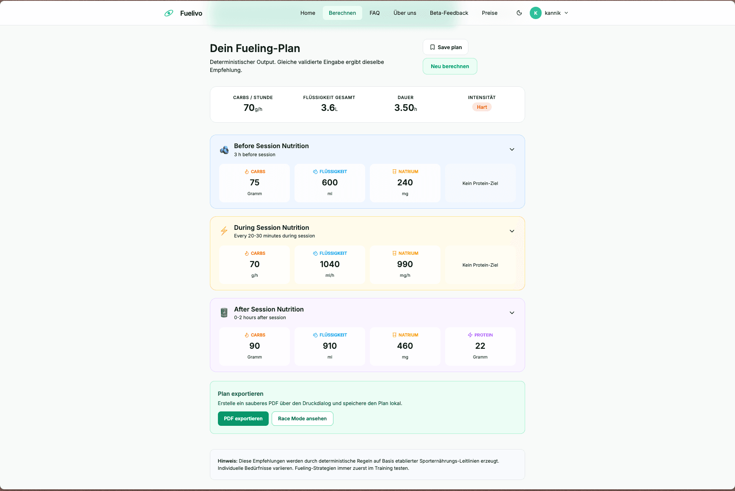Collapse the After Session Nutrition section

click(512, 313)
